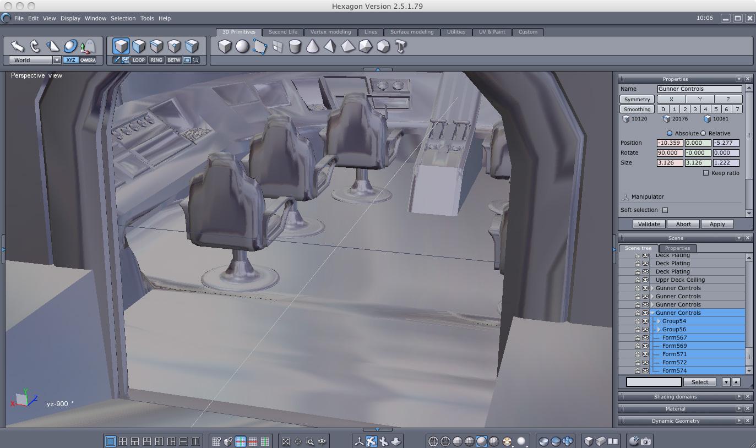
Task: Switch to the UV & Paint tab
Action: pos(492,32)
